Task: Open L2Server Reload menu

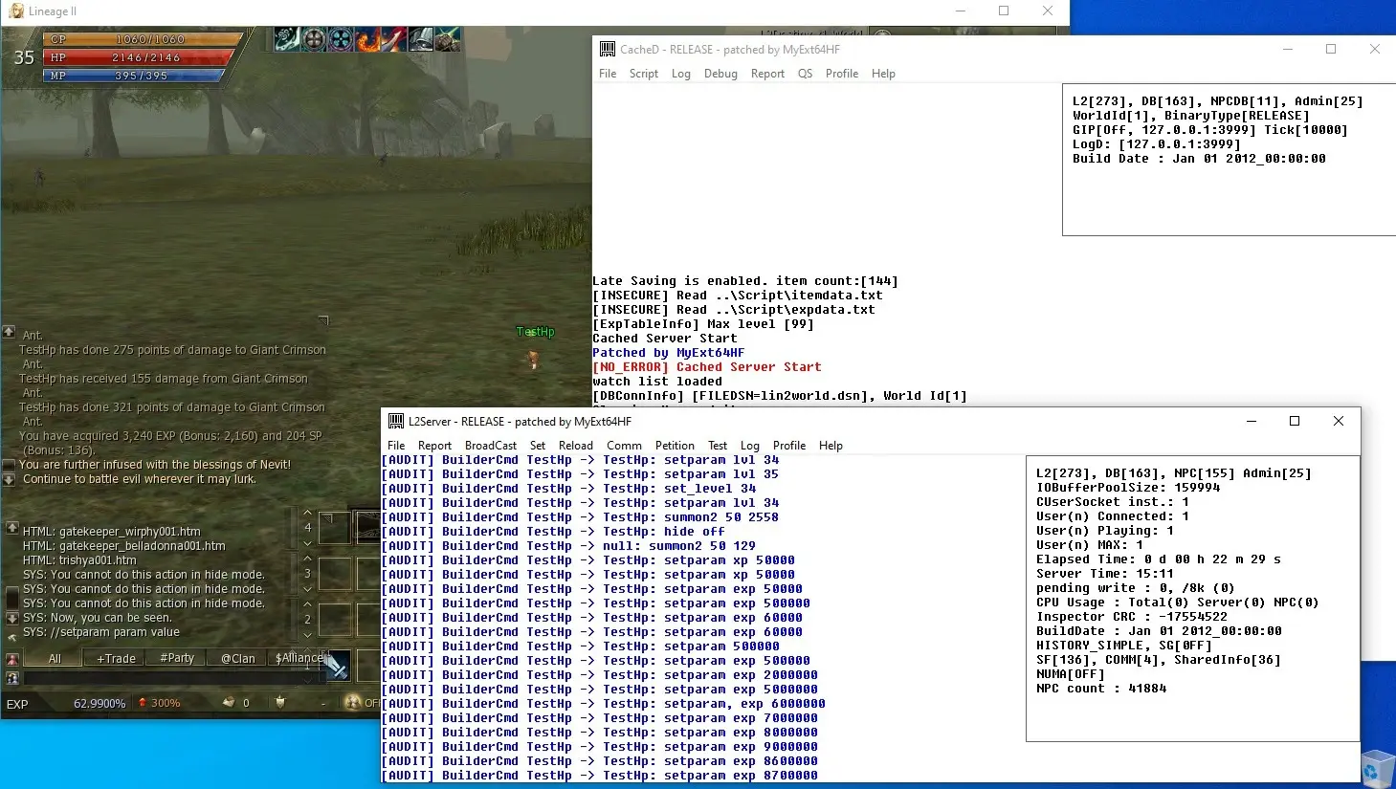Action: [576, 446]
